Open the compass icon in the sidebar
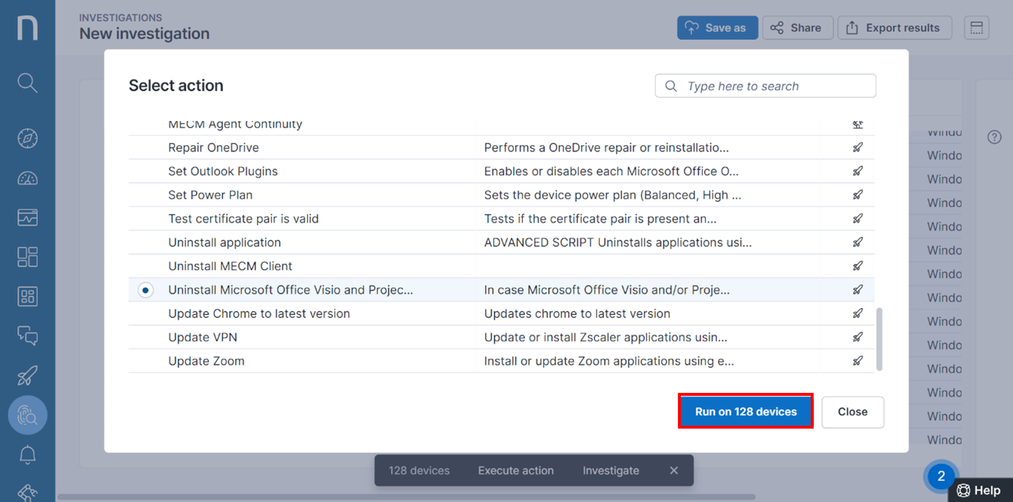This screenshot has width=1013, height=502. [x=27, y=138]
